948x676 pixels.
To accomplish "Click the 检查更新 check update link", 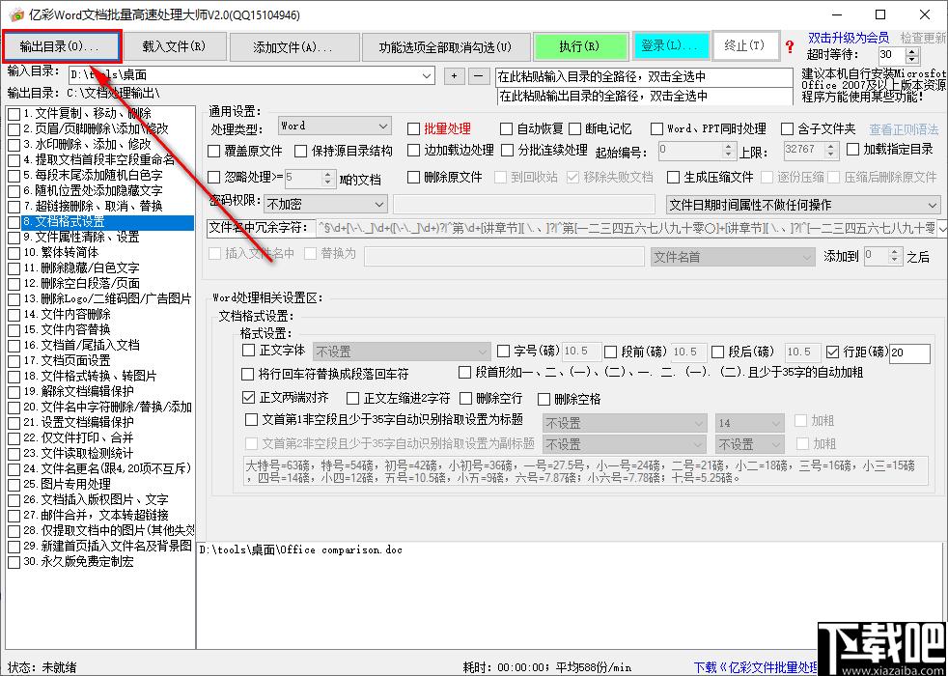I will pos(923,38).
